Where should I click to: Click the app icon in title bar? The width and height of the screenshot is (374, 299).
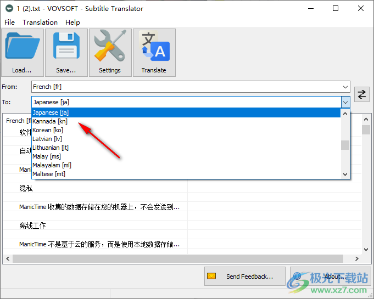(x=9, y=9)
